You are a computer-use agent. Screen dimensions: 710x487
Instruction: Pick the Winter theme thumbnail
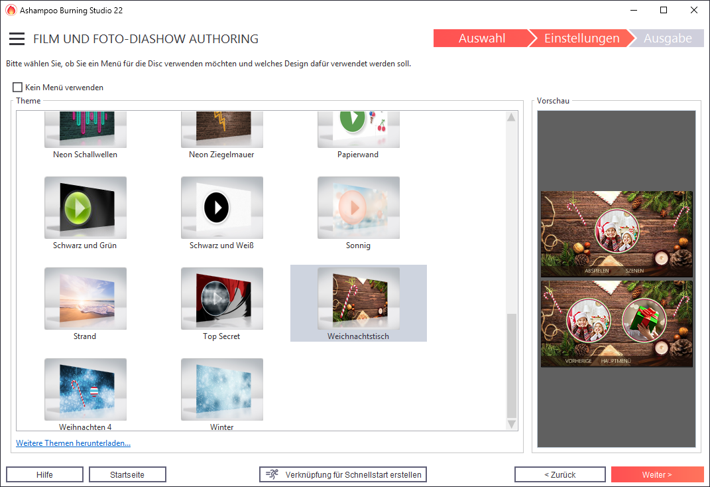(x=221, y=389)
